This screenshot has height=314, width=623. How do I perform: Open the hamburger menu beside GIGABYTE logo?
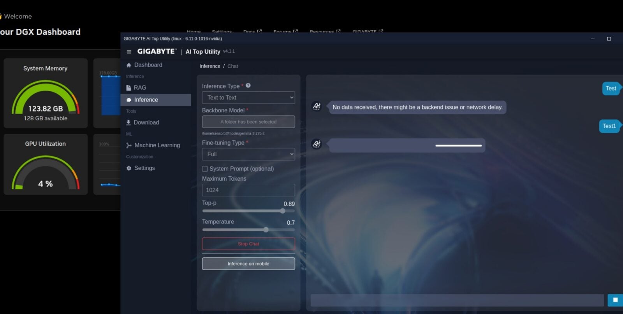pos(129,52)
